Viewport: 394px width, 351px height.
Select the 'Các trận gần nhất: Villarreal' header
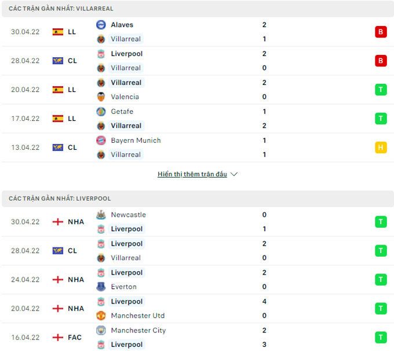(61, 9)
